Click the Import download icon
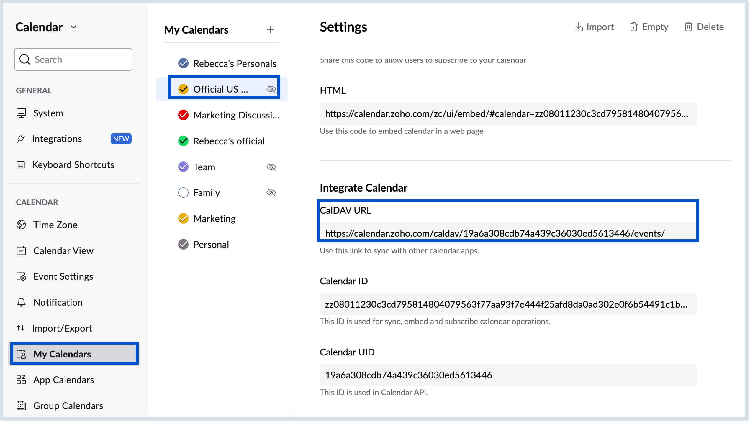Viewport: 750px width, 422px height. click(578, 27)
